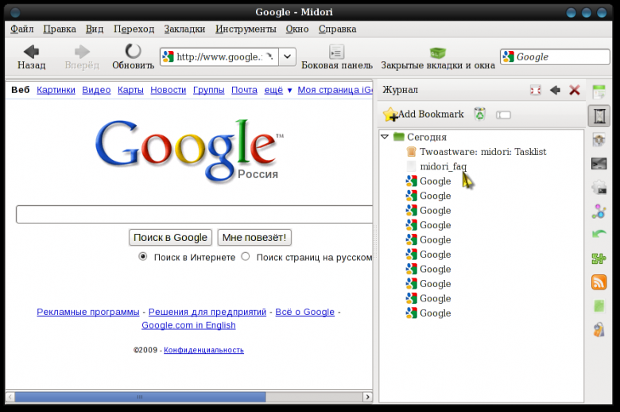
Task: Click the go arrow inside address bar
Action: tap(270, 56)
